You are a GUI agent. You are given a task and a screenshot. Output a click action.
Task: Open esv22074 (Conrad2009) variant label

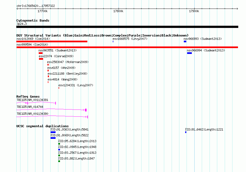coord(56,56)
